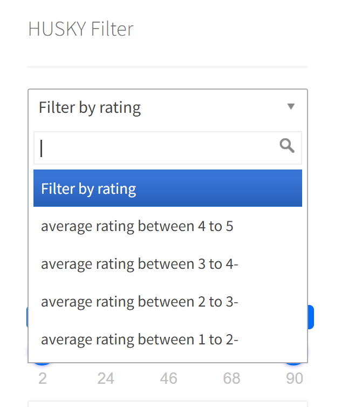Click the slider scale label 68
Screen dimensions: 348x407
click(232, 378)
